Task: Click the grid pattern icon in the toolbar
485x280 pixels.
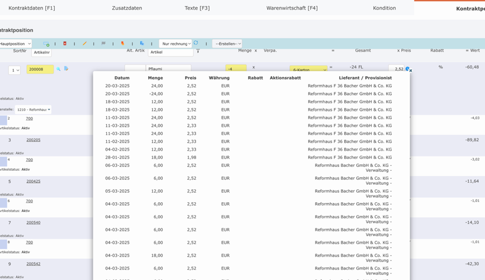Action: (x=103, y=44)
